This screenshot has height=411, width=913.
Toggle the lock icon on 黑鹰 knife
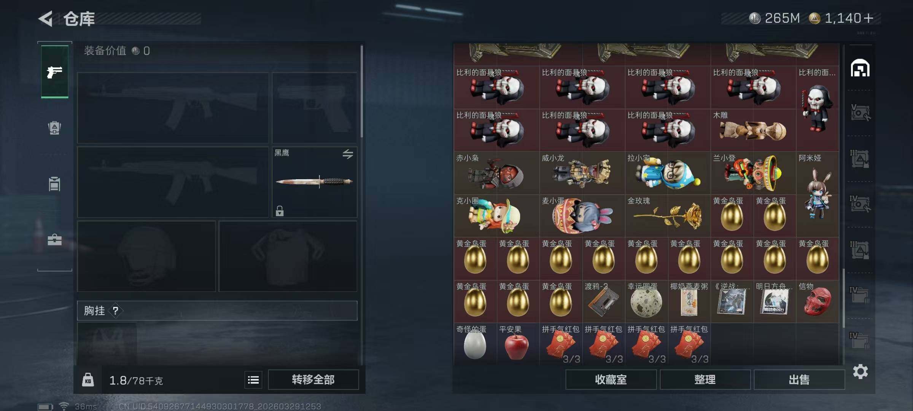280,211
